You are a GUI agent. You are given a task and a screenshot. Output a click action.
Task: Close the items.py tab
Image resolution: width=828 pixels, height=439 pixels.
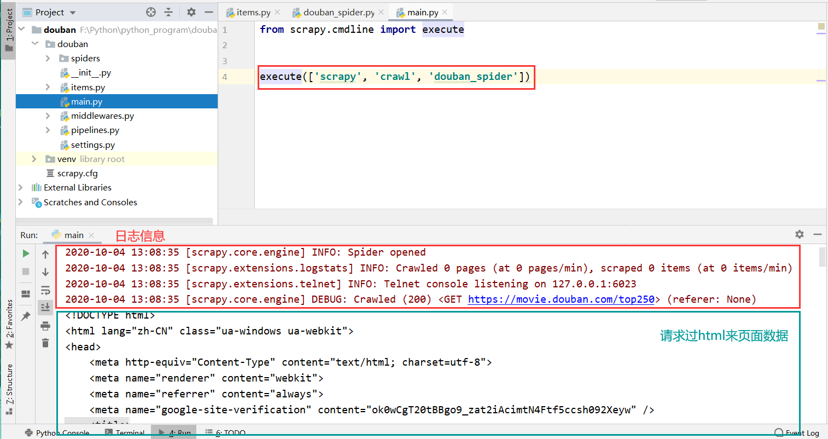[x=277, y=12]
